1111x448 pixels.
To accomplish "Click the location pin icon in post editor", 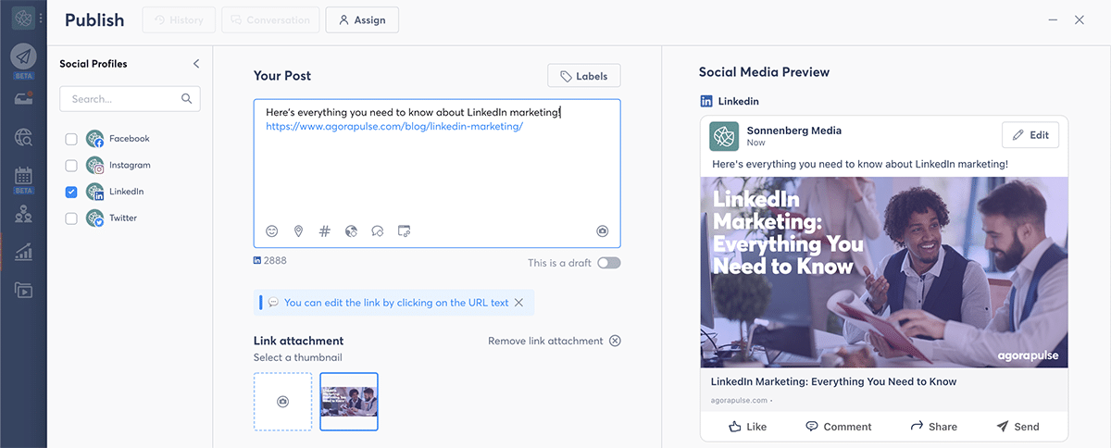I will click(298, 231).
